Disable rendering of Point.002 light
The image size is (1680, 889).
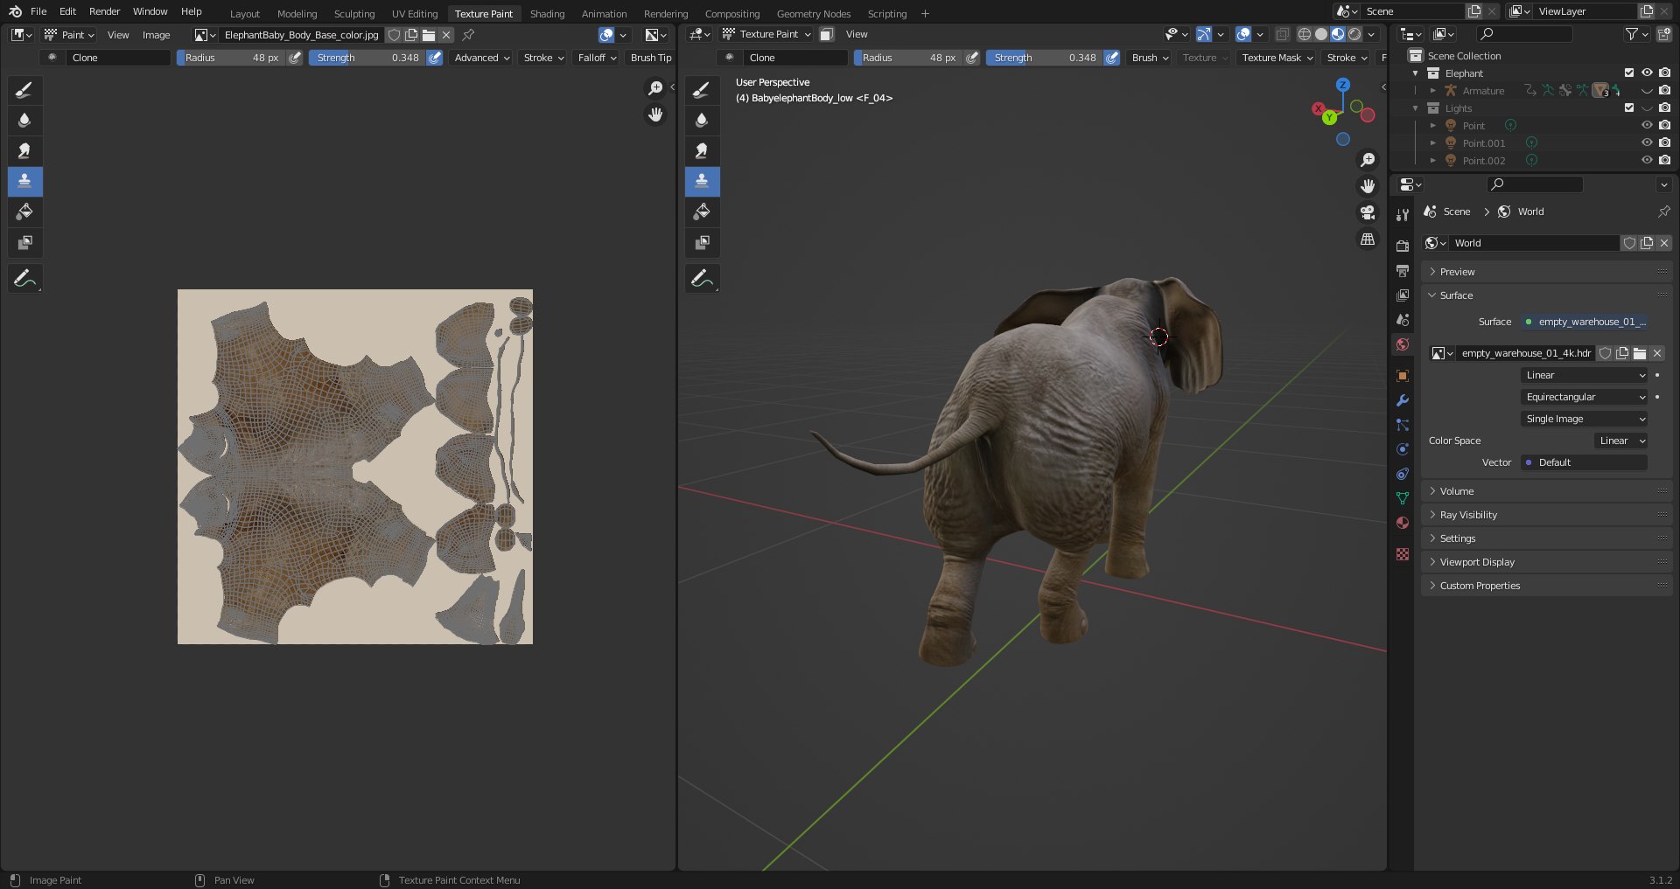point(1664,161)
